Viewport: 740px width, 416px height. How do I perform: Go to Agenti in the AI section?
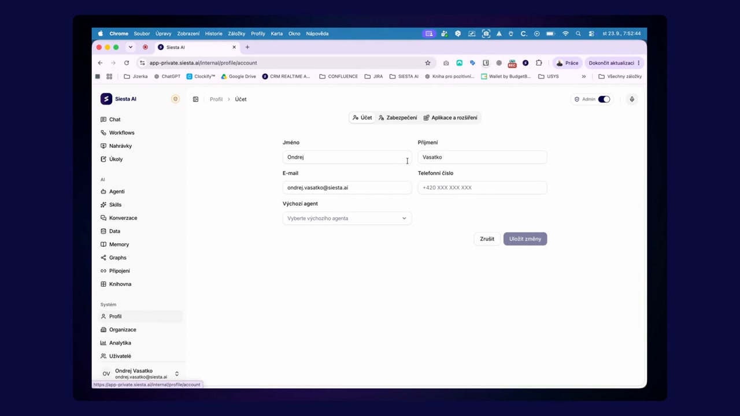pyautogui.click(x=117, y=192)
